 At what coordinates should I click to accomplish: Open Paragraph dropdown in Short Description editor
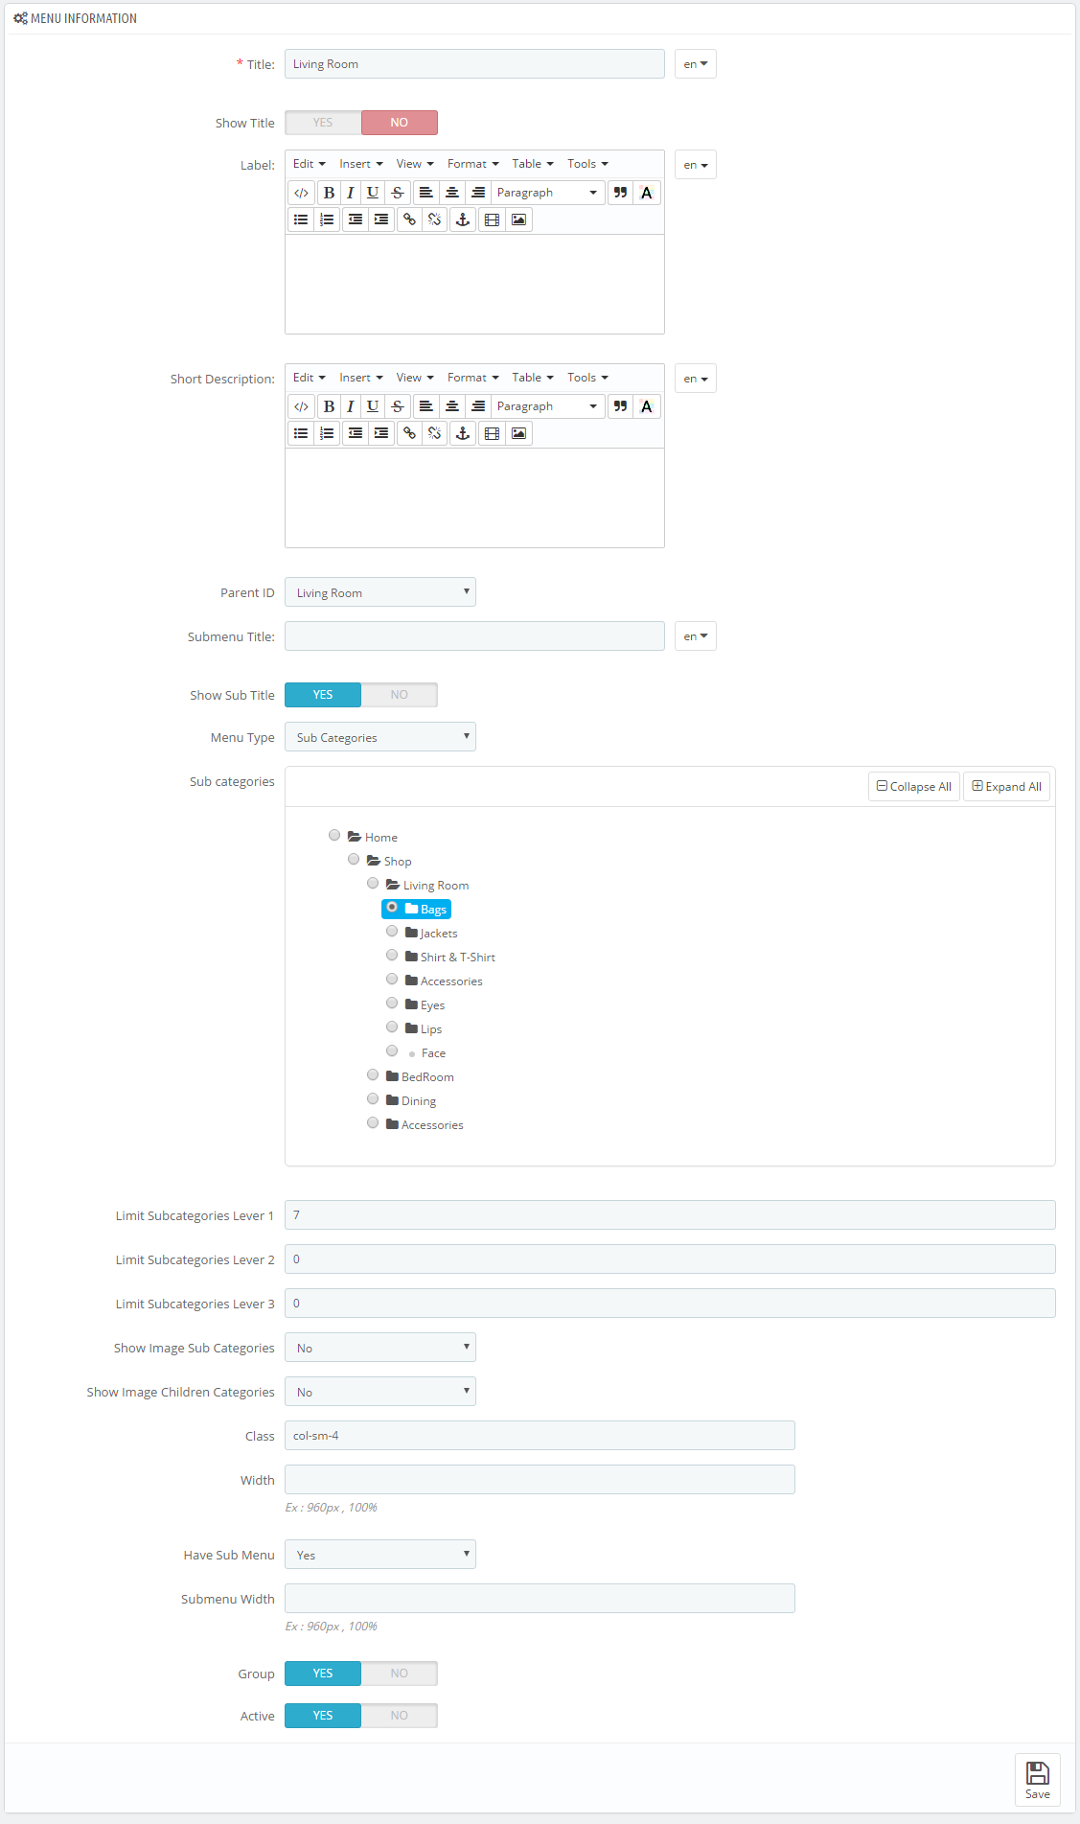point(548,406)
